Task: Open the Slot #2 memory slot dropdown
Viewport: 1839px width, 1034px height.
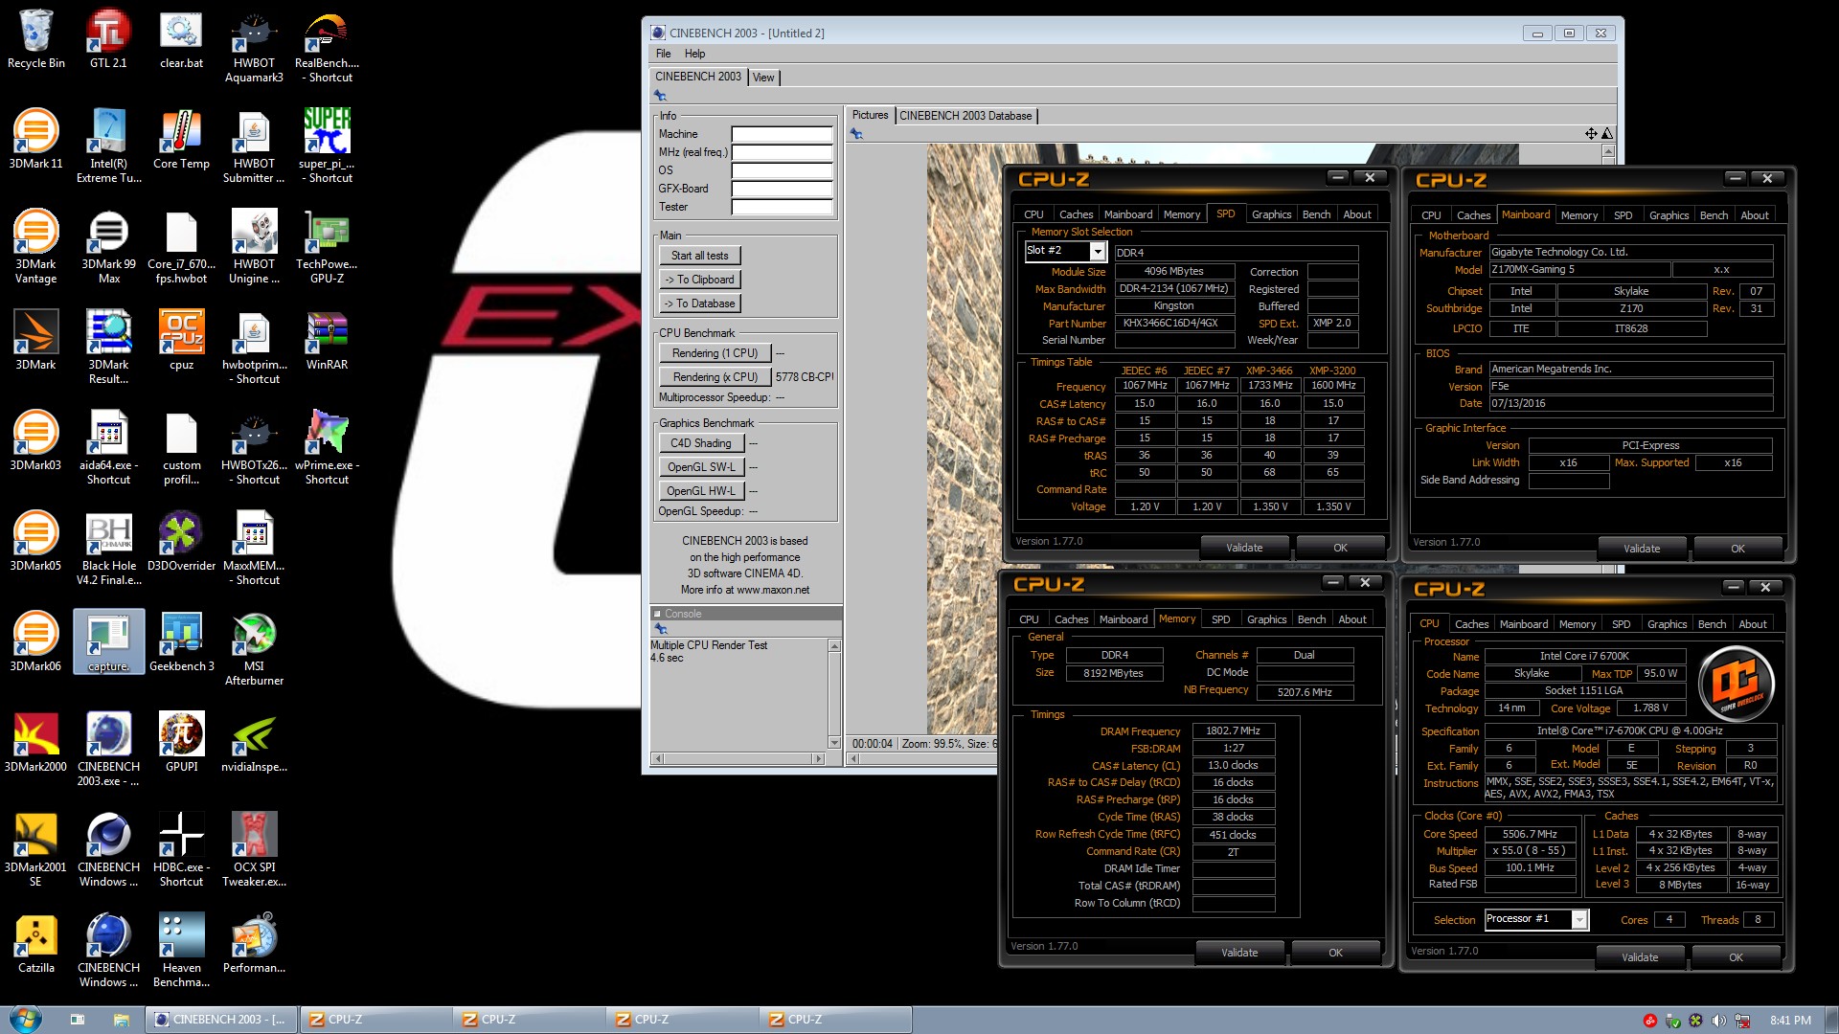Action: (1098, 251)
